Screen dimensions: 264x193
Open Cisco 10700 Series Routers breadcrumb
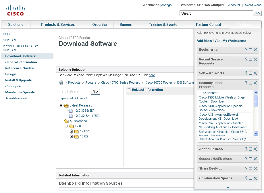(x=121, y=82)
